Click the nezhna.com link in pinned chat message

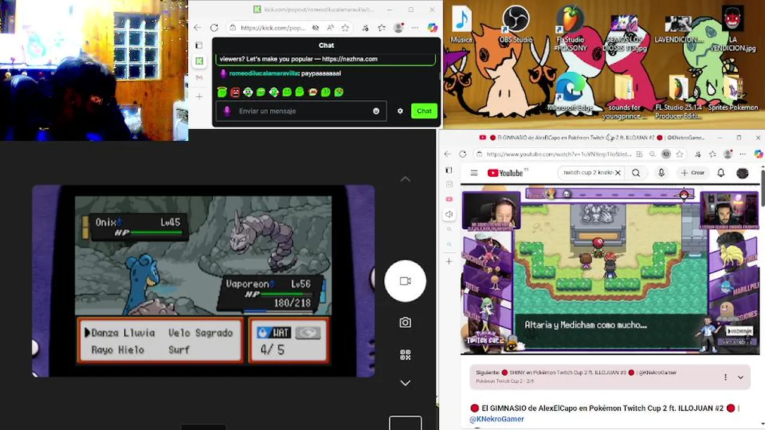(350, 59)
